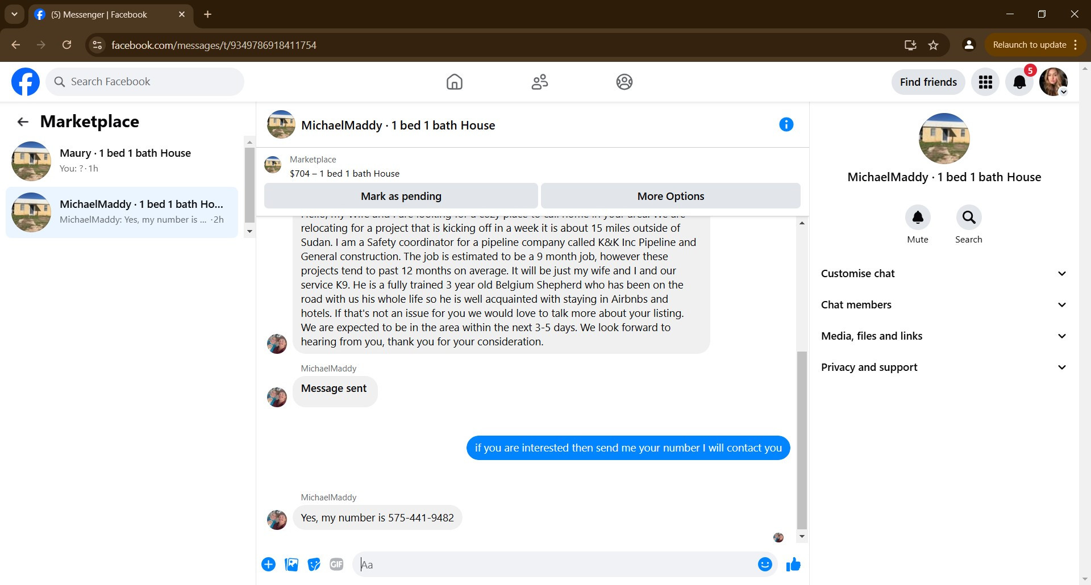Send a thumbs-up like
This screenshot has width=1091, height=585.
[793, 565]
